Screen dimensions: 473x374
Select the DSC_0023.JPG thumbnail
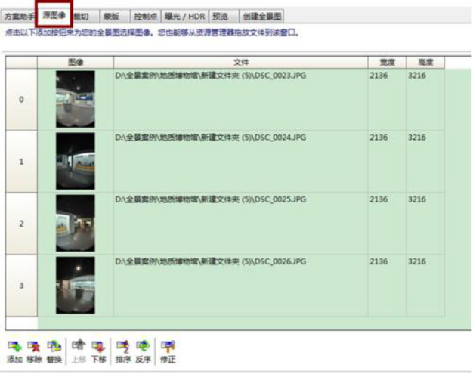click(76, 99)
